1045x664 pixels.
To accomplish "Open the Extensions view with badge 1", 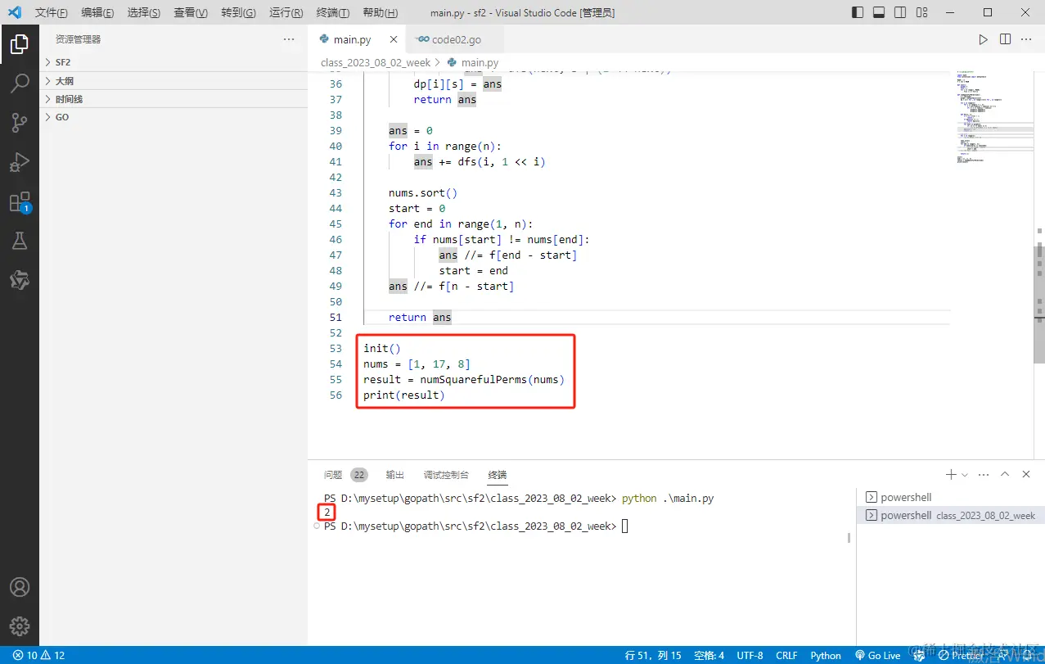I will tap(20, 201).
